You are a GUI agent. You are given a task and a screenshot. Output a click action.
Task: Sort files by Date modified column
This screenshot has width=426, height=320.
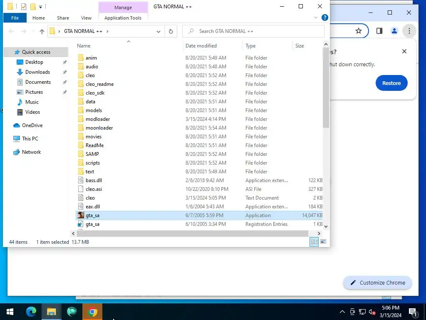pos(201,46)
